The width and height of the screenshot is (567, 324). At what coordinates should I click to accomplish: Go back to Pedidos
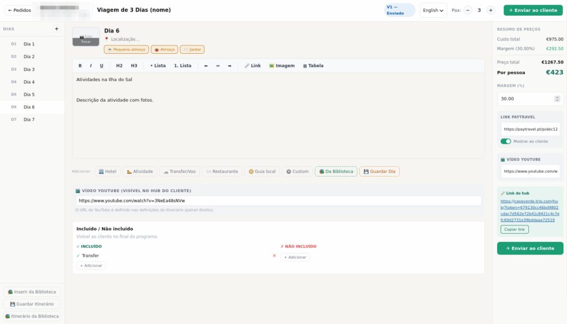[x=19, y=10]
